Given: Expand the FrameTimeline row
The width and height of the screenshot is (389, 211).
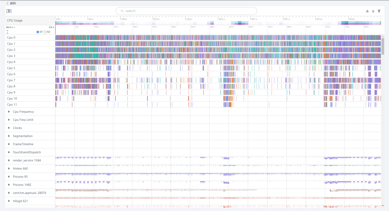Looking at the screenshot, I should [9, 144].
